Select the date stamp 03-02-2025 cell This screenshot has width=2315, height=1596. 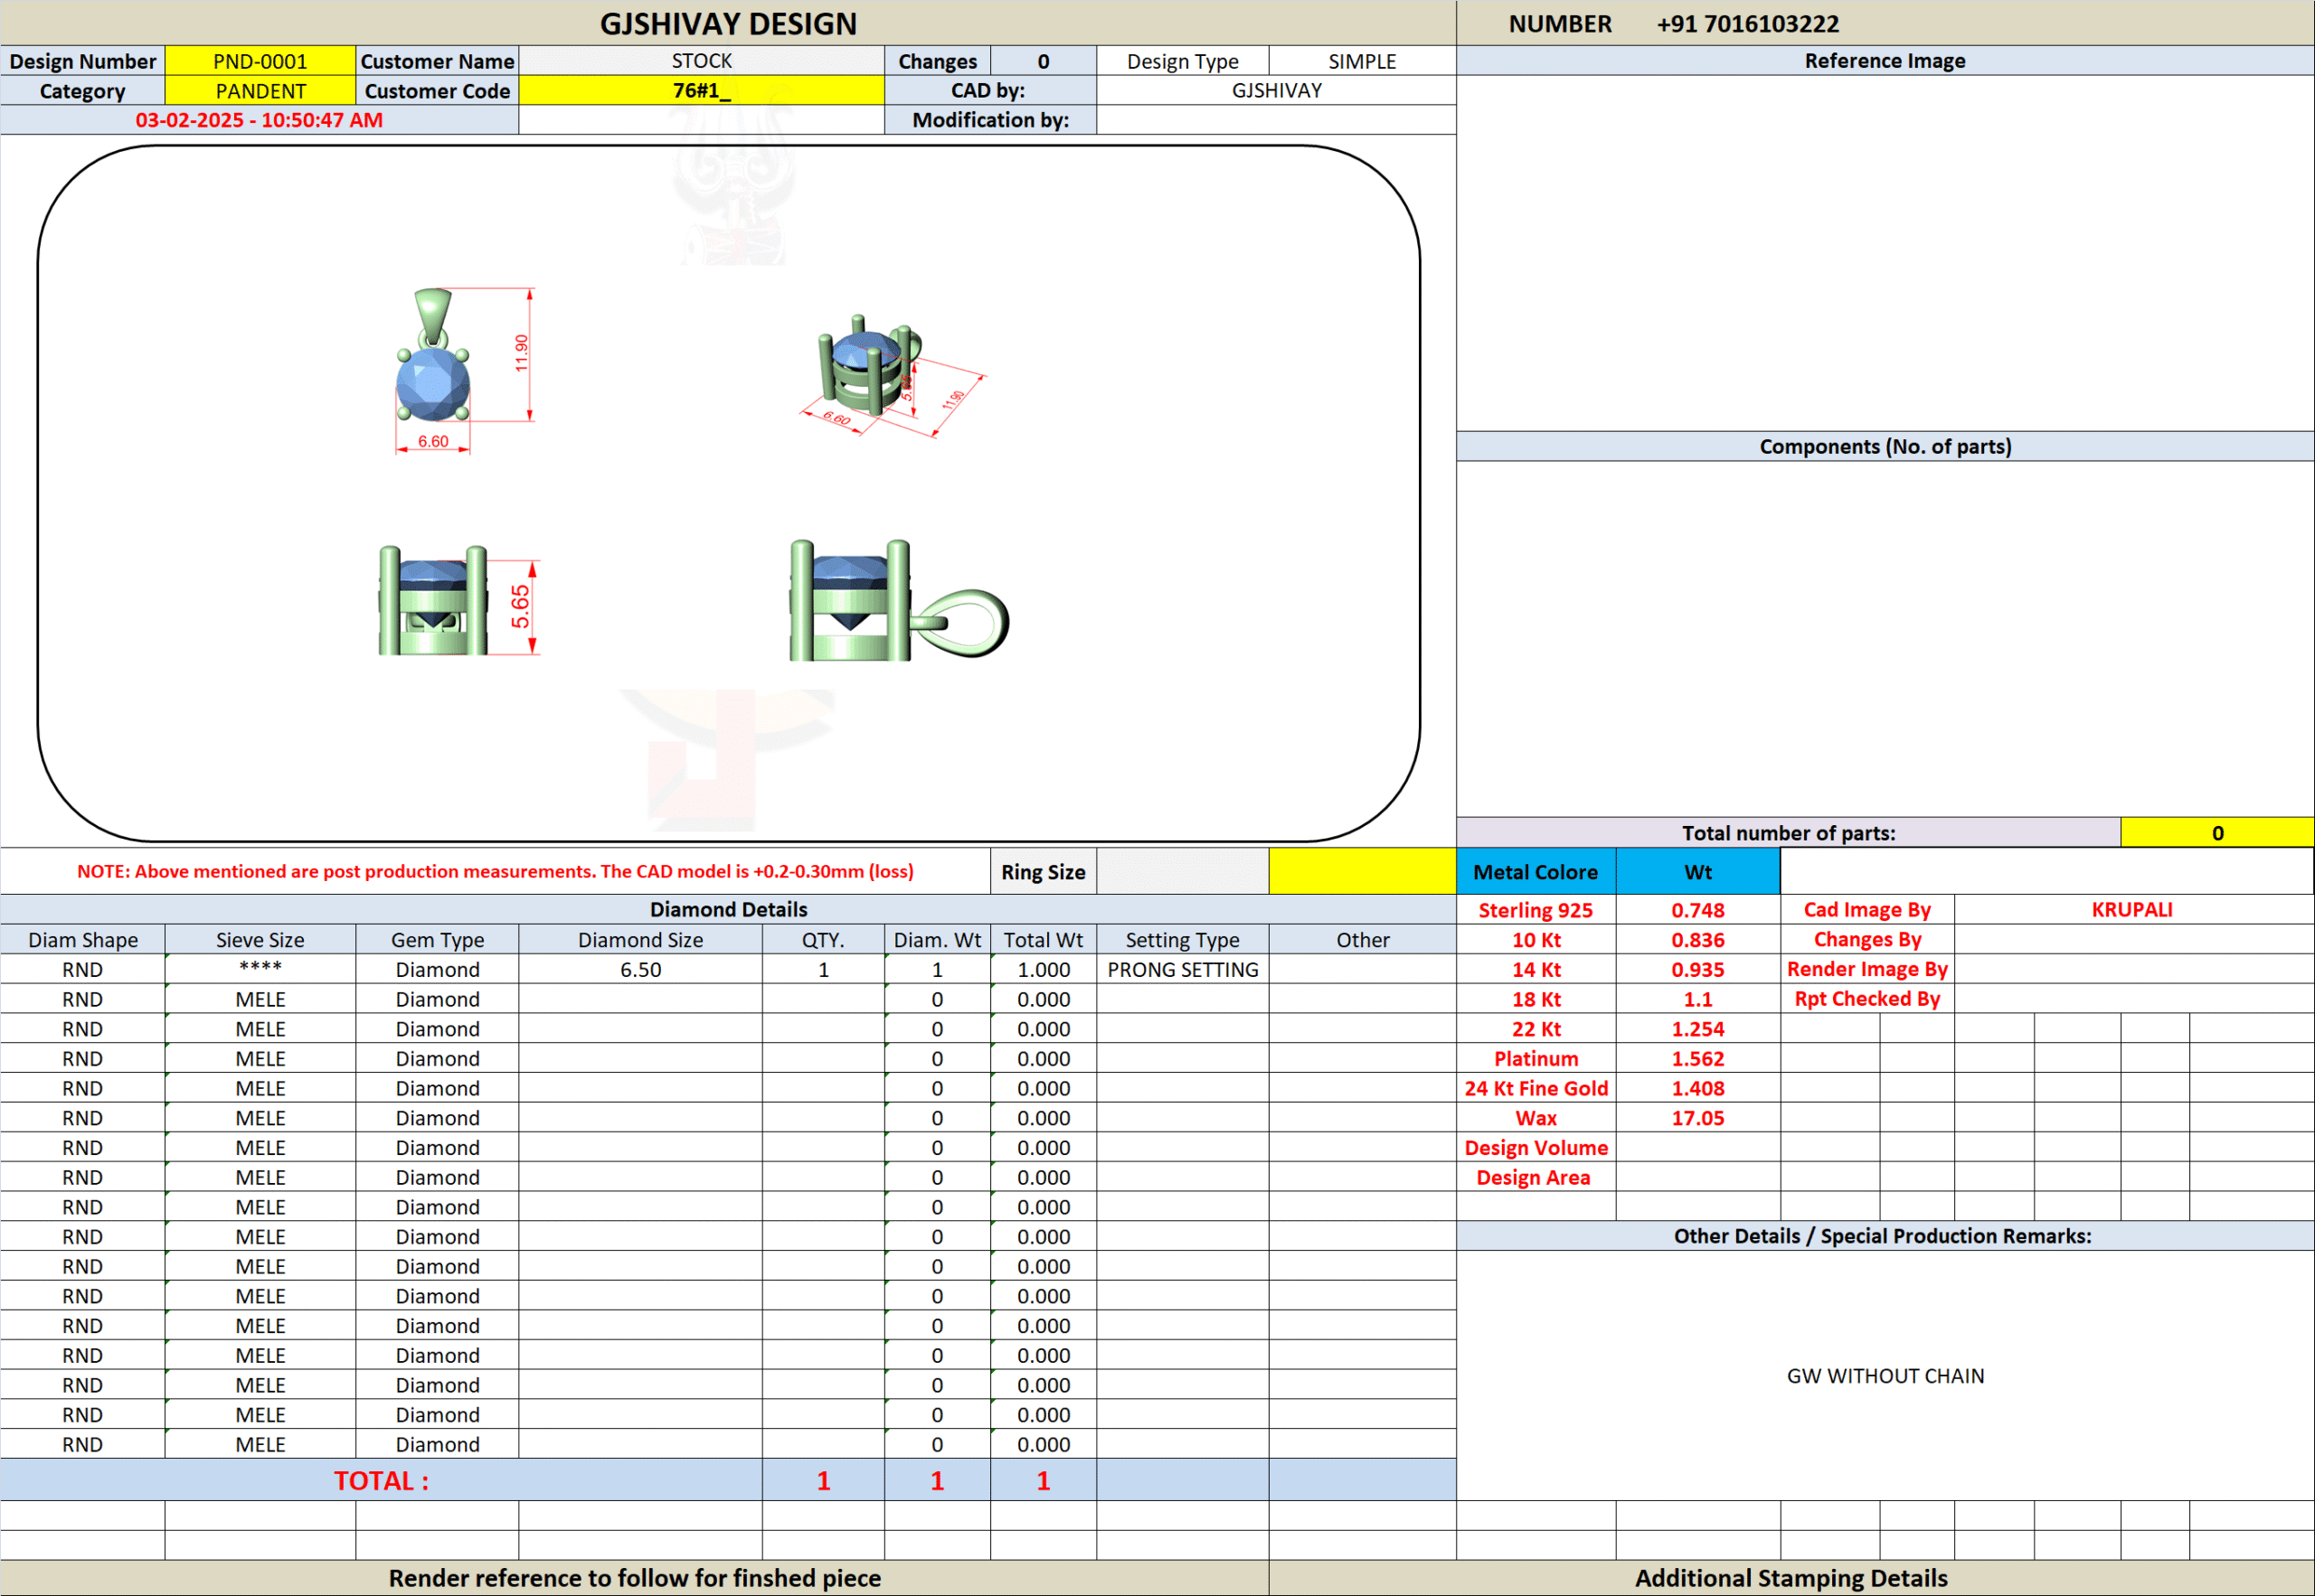pos(260,120)
